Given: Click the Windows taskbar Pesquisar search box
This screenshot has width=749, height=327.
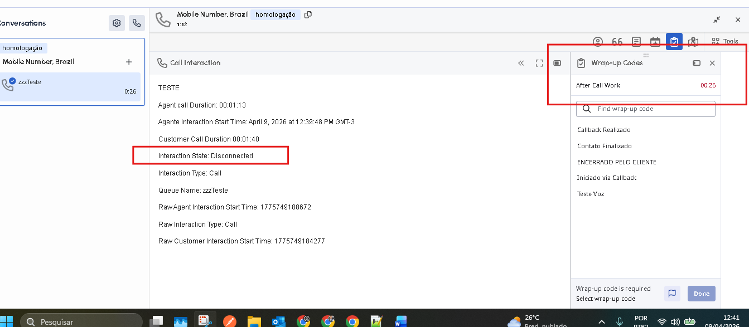Looking at the screenshot, I should point(81,321).
